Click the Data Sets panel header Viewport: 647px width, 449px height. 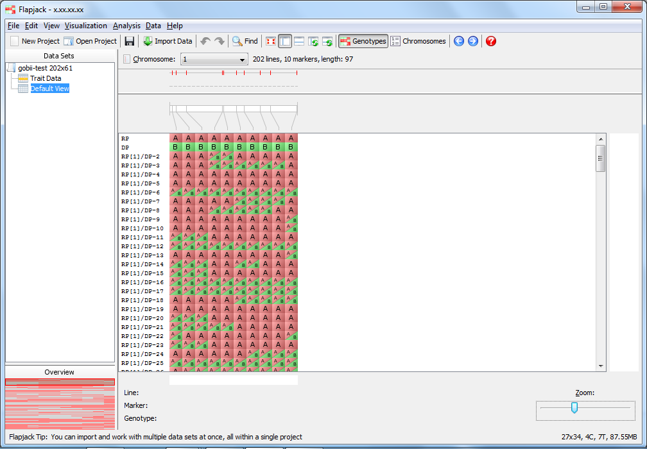[60, 56]
